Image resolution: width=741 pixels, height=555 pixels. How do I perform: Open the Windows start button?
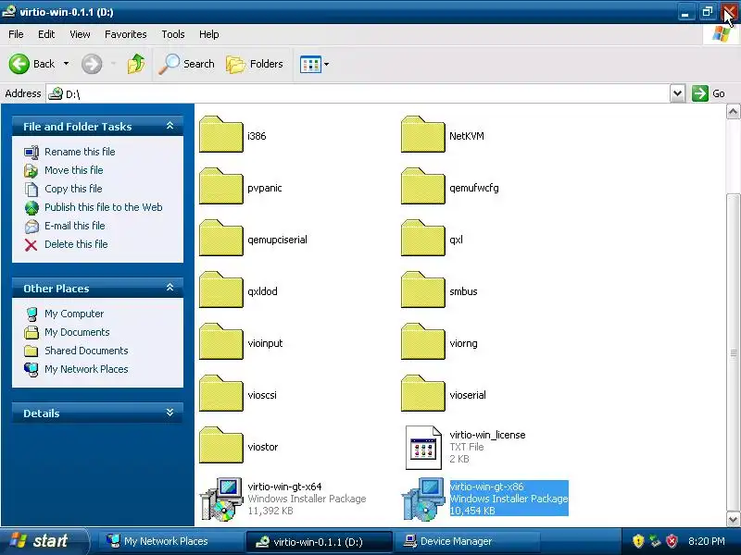pos(44,541)
